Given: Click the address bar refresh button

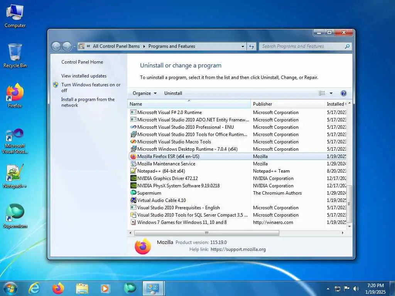Looking at the screenshot, I should tap(252, 46).
